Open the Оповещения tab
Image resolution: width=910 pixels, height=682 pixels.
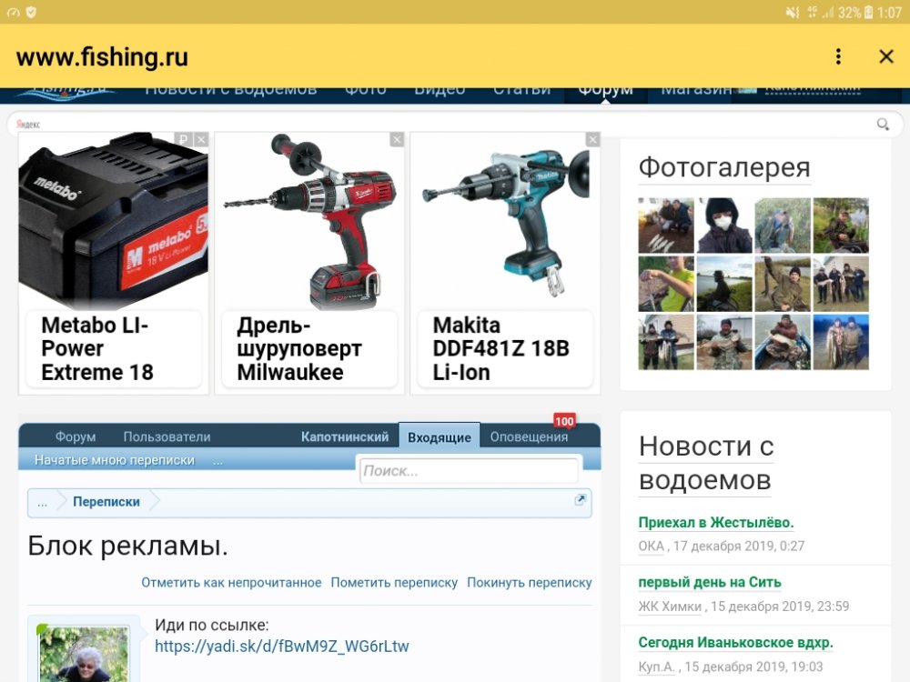(529, 436)
